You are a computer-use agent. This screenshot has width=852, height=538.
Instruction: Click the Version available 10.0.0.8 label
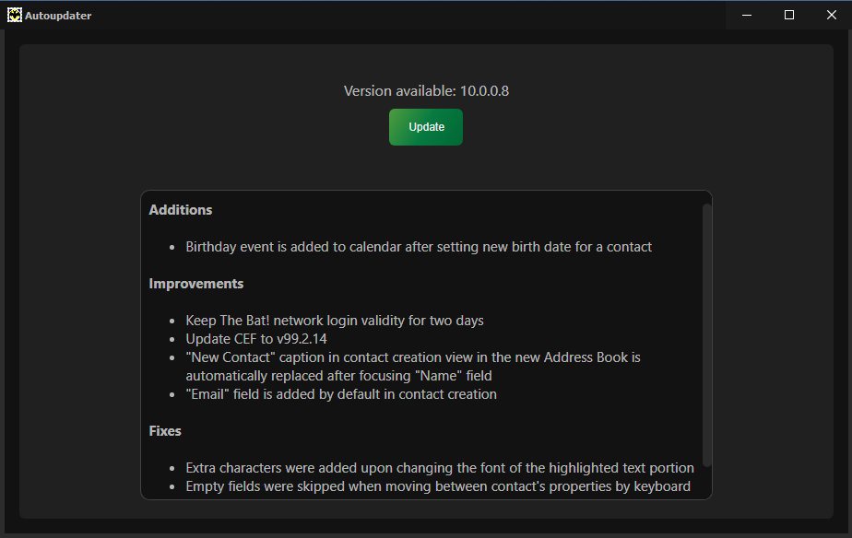pos(426,90)
